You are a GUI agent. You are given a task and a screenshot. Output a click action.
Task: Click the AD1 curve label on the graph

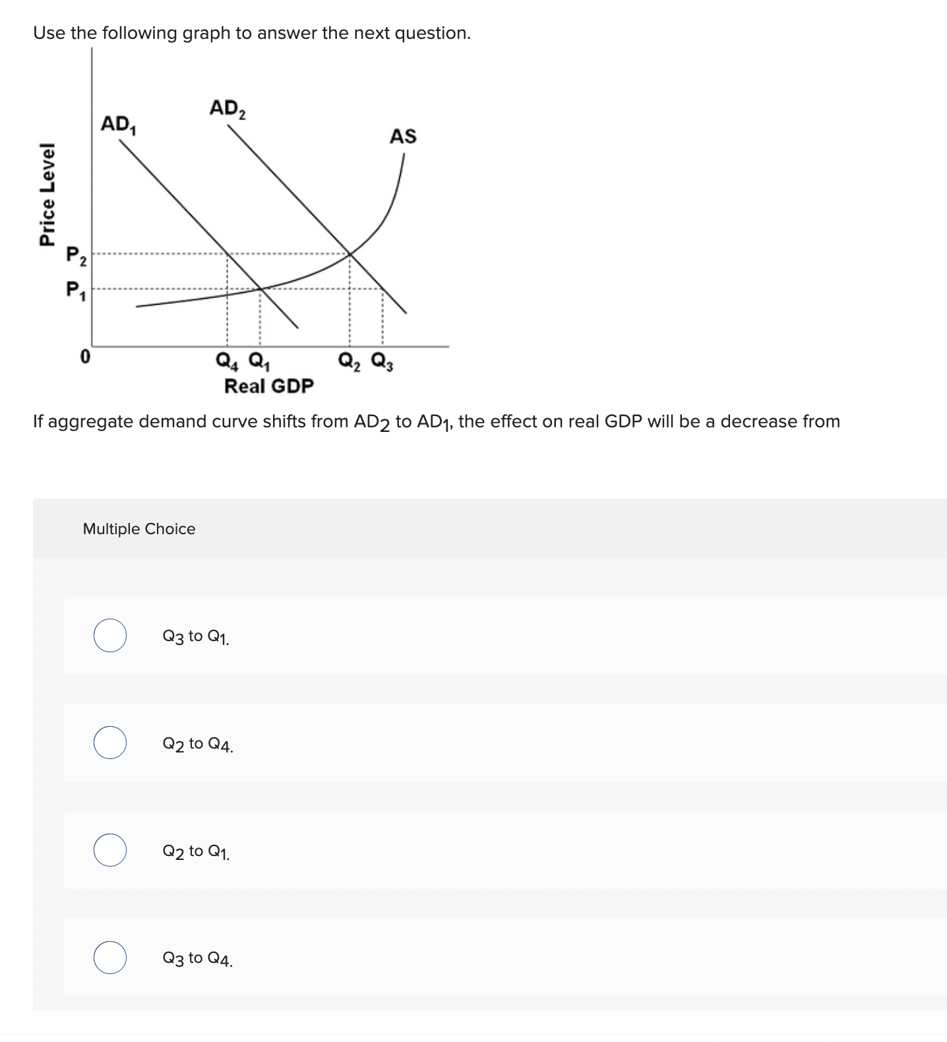(117, 125)
